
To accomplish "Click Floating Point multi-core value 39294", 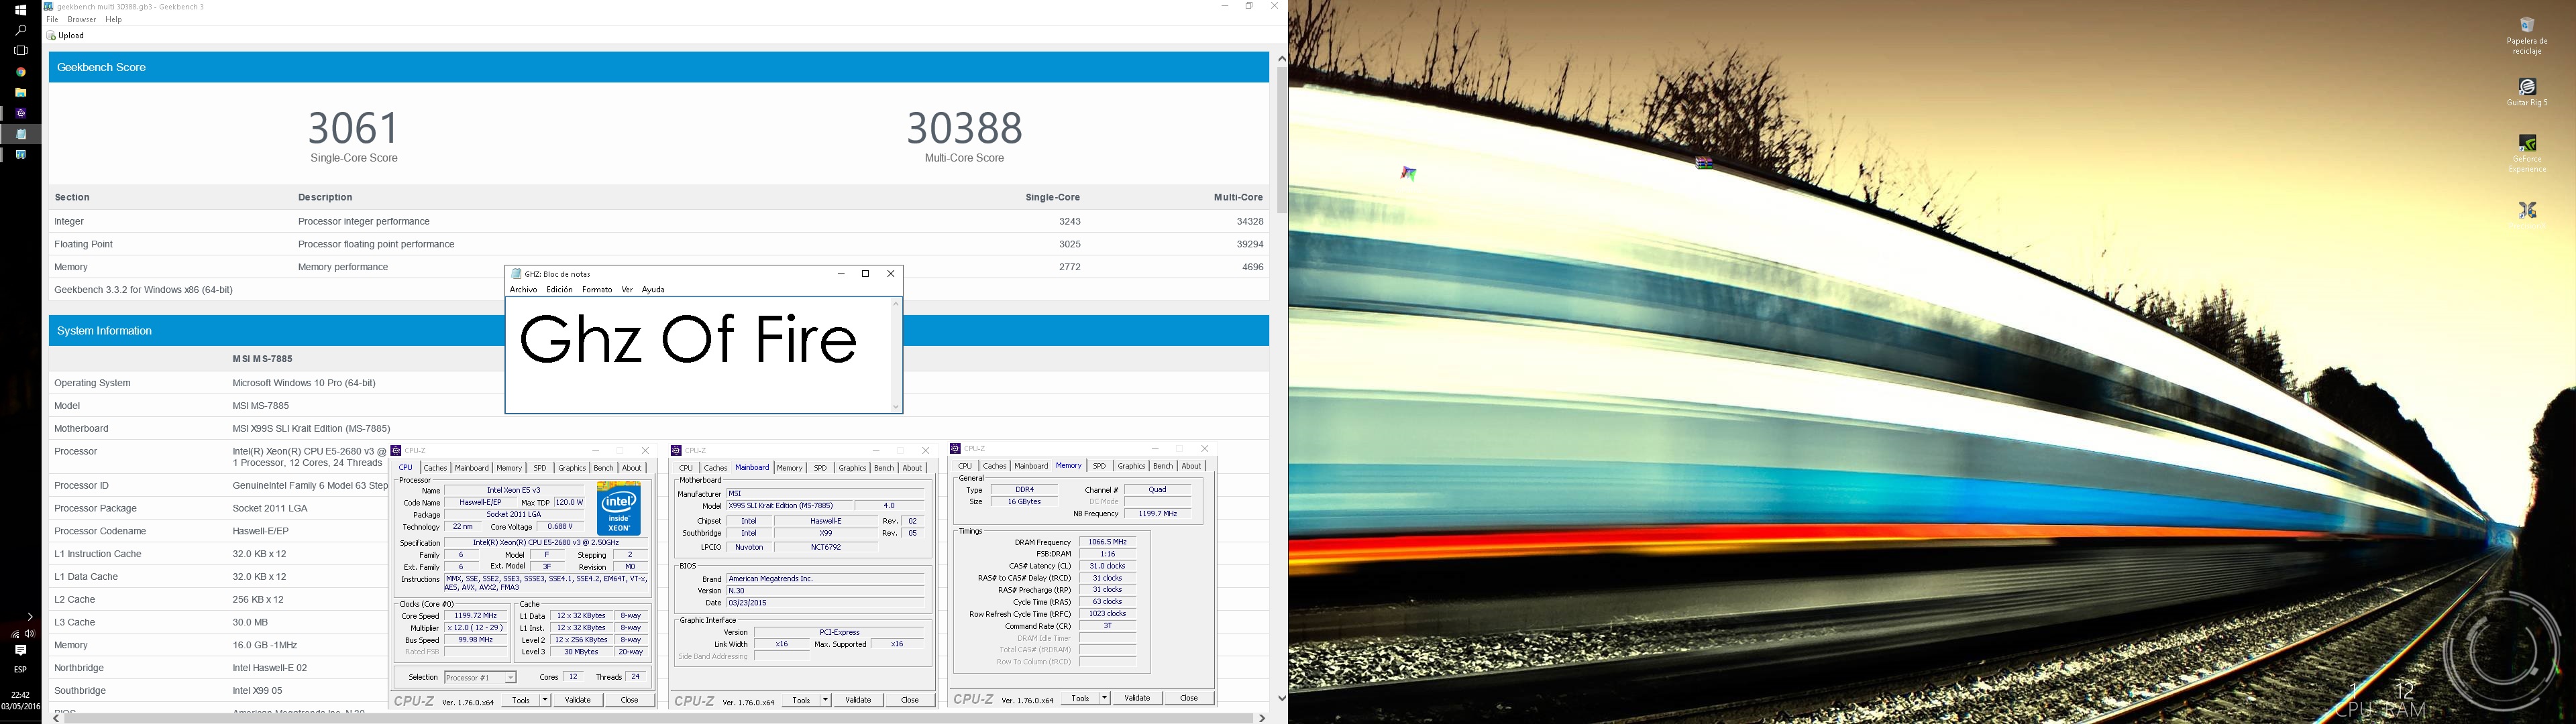I will click(1249, 244).
